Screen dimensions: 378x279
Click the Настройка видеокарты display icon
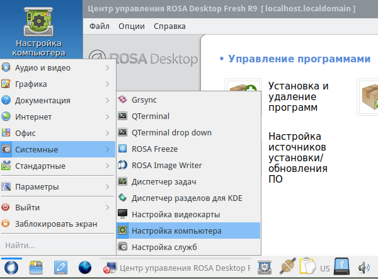122,214
